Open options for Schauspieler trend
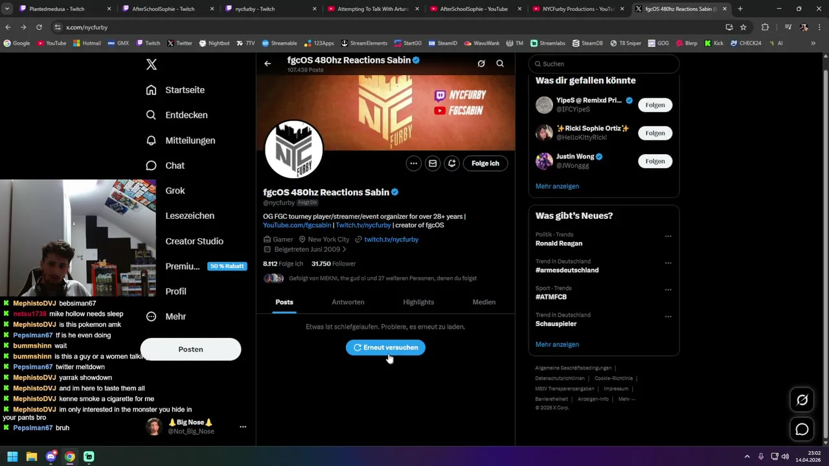Screen dimensions: 829x466 point(668,316)
